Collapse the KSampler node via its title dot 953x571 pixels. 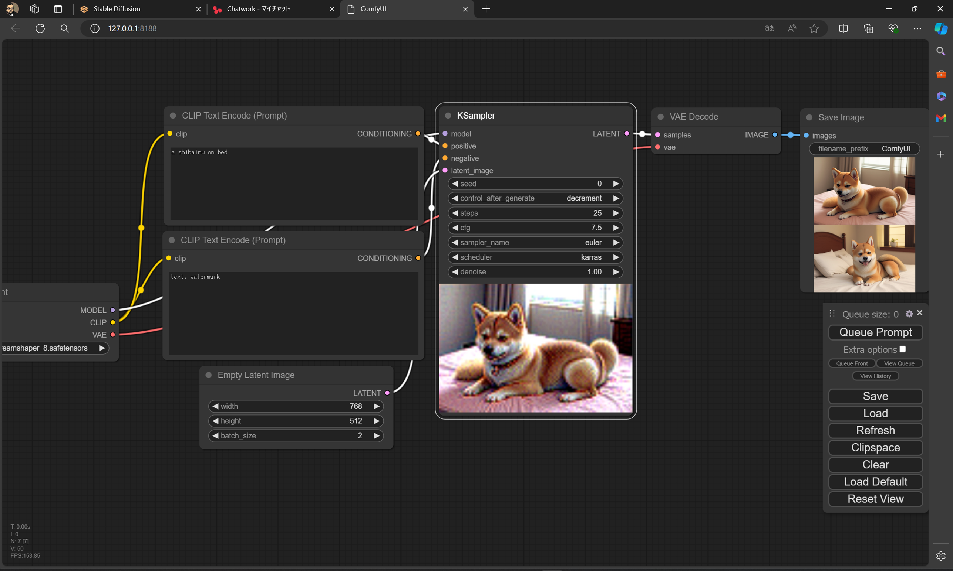tap(448, 116)
